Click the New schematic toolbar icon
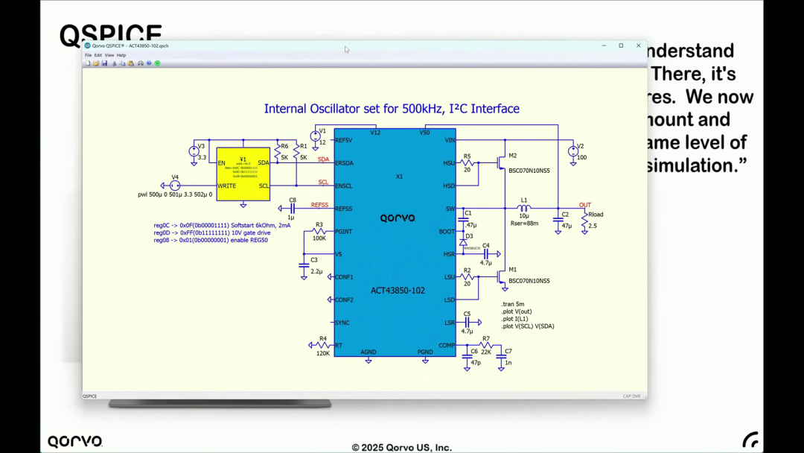This screenshot has width=804, height=453. point(88,63)
